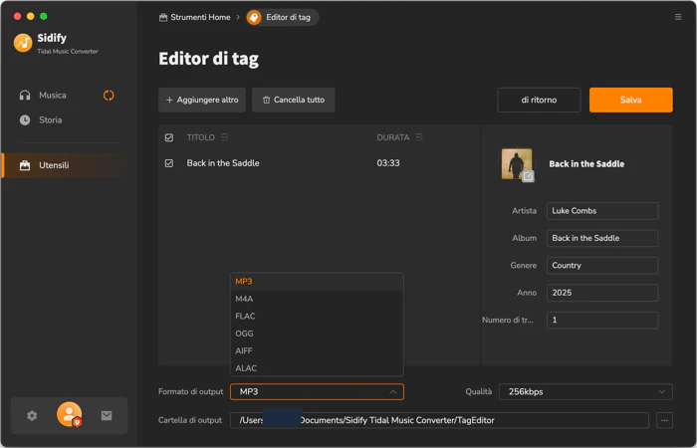
Task: Browse output folder with ellipsis button
Action: [664, 420]
